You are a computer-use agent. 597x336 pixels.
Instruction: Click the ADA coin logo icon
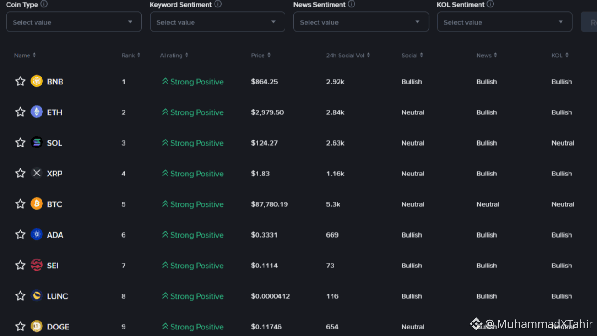coord(37,235)
